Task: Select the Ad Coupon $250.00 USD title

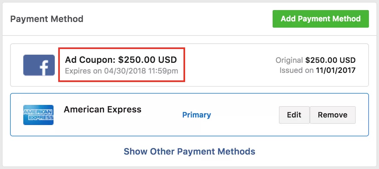Action: click(x=121, y=60)
